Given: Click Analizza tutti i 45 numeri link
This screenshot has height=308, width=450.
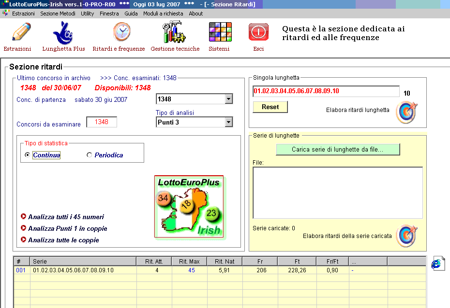Looking at the screenshot, I should (x=66, y=217).
